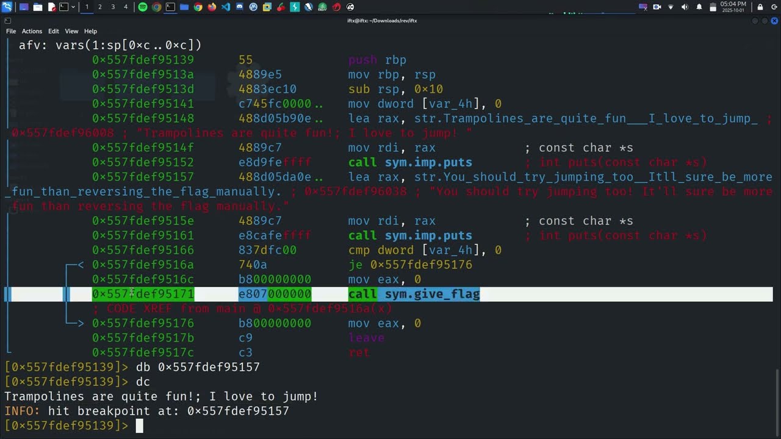Open the teal lightning bolt app
Viewport: 781px width, 439px height.
pos(295,7)
